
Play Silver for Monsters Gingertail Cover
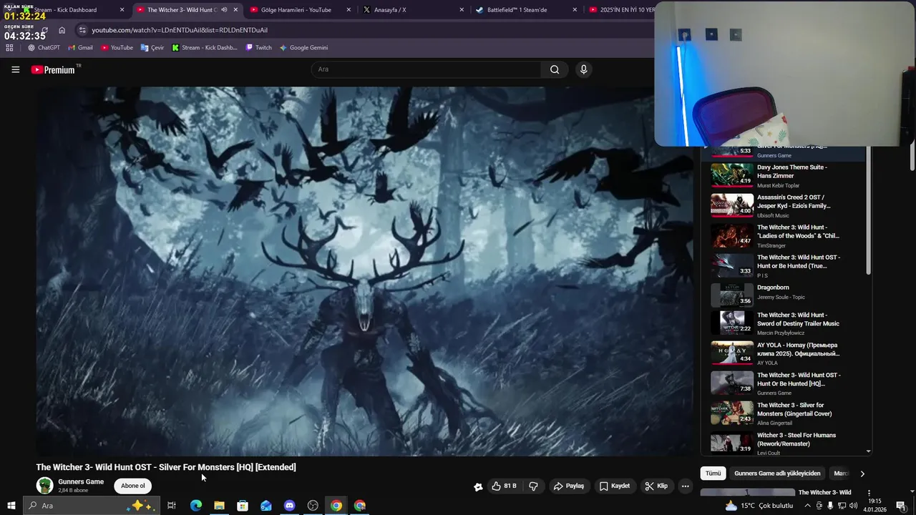[x=784, y=413]
